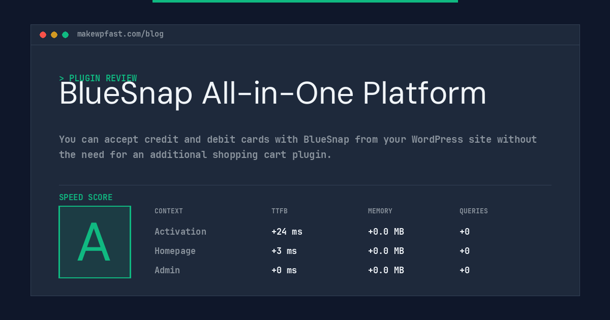Click the grade A score badge

(x=95, y=242)
